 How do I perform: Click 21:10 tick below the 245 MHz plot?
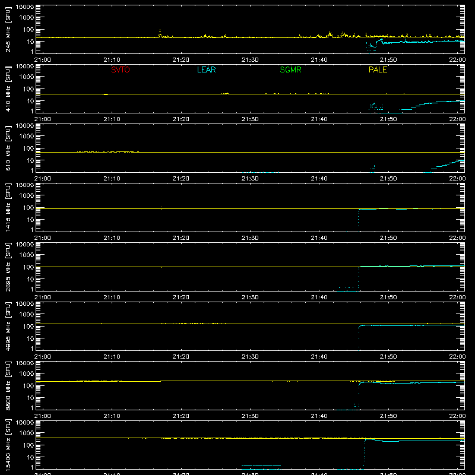point(112,60)
